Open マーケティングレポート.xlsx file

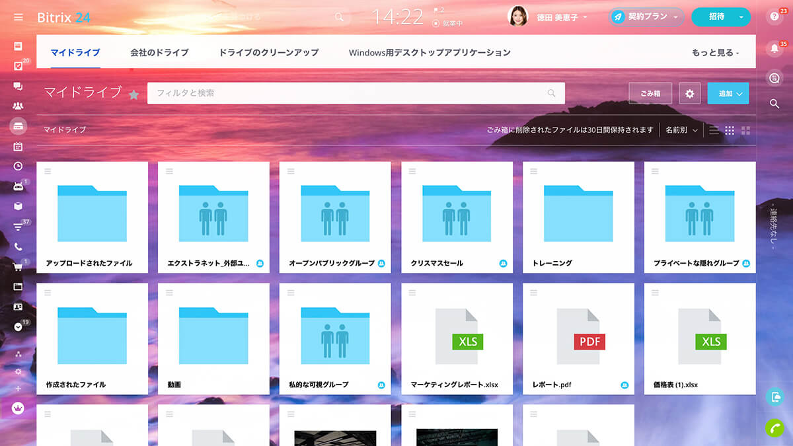click(457, 339)
